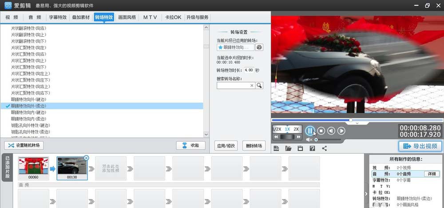Remove clip 00138 with its X icon
Image resolution: width=444 pixels, height=208 pixels.
tap(87, 158)
